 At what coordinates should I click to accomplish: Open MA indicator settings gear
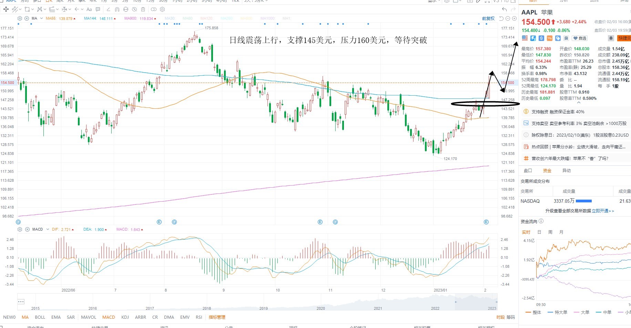coord(20,18)
